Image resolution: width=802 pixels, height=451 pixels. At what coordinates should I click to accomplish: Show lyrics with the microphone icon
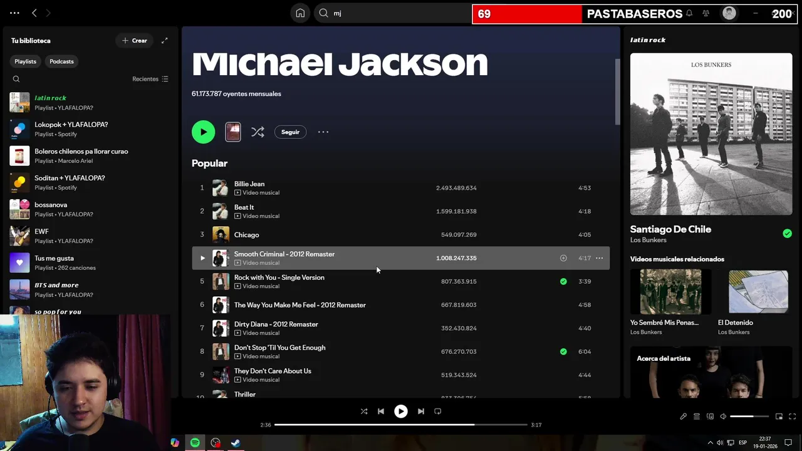point(684,417)
